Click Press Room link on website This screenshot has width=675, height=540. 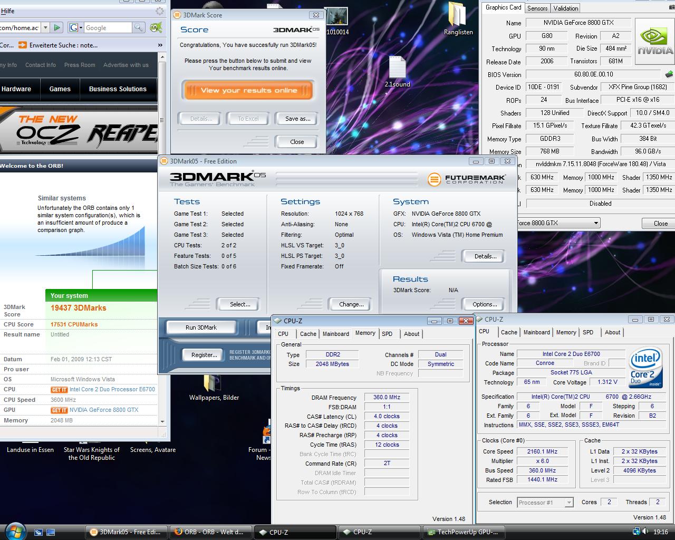(80, 65)
